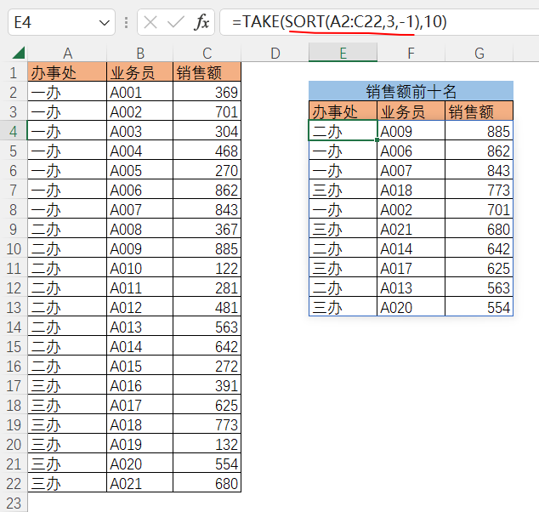Click the Cancel (X) formula bar icon
This screenshot has height=512, width=539.
(x=150, y=23)
